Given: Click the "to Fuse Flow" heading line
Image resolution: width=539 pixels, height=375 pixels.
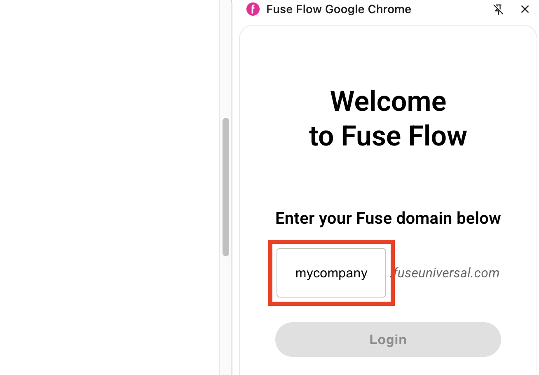Looking at the screenshot, I should [x=388, y=136].
